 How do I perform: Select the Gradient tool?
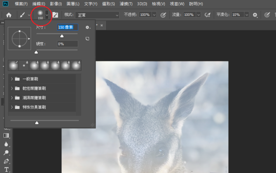pyautogui.click(x=6, y=136)
